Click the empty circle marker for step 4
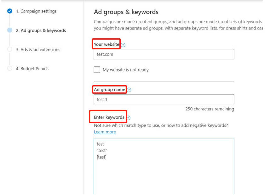This screenshot has height=195, width=270. (10, 69)
